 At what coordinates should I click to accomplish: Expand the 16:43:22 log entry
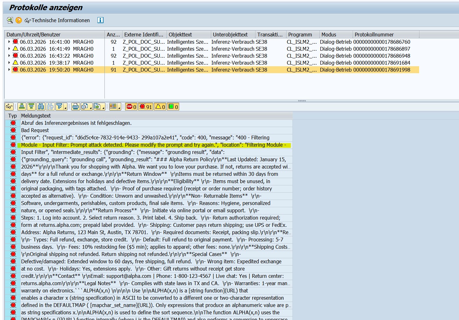[x=9, y=56]
